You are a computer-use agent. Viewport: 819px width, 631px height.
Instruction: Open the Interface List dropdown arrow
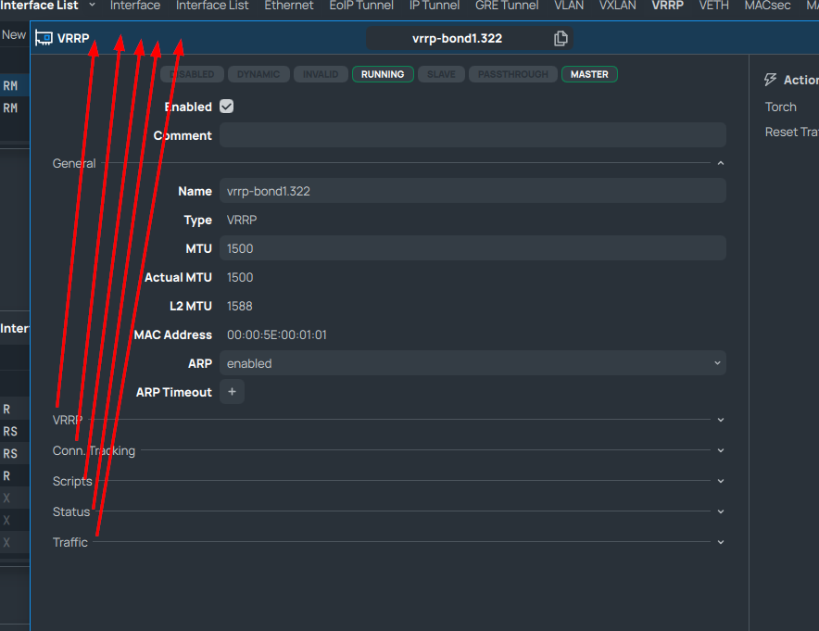coord(93,5)
